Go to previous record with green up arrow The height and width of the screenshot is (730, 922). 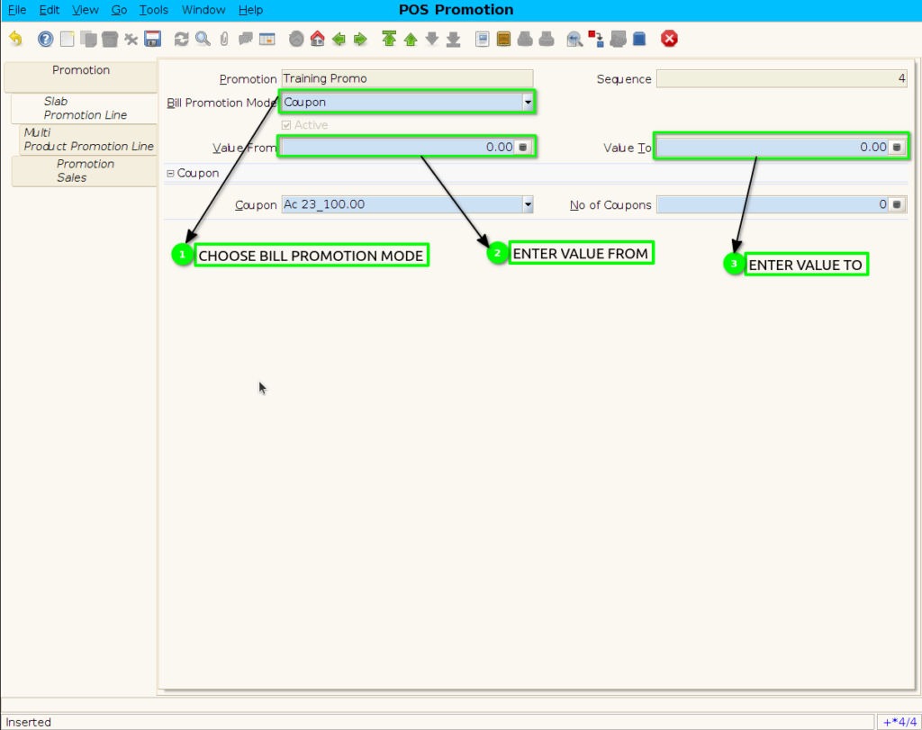click(x=411, y=39)
